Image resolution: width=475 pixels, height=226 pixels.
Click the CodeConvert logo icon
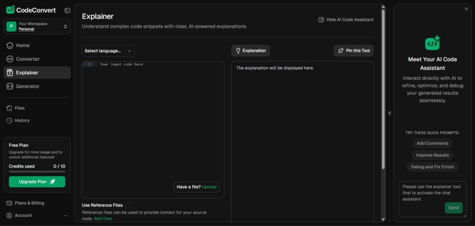[x=10, y=10]
